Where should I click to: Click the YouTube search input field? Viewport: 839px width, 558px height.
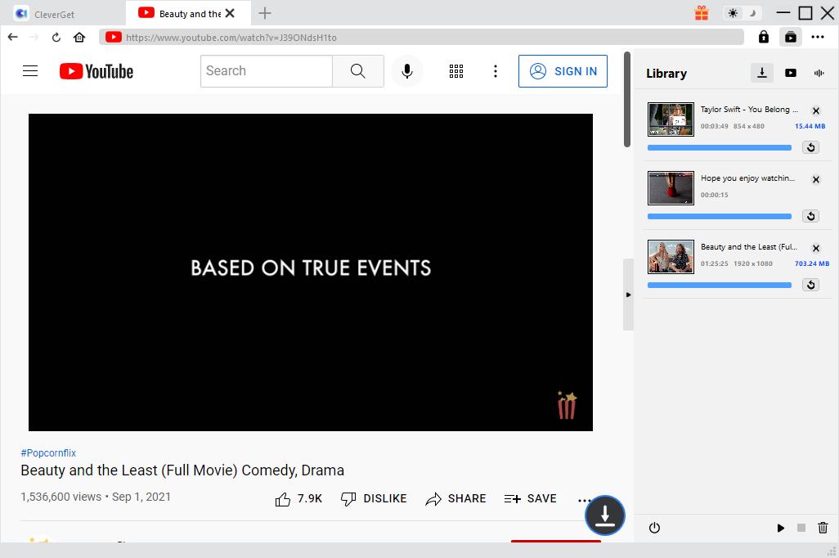pyautogui.click(x=267, y=71)
